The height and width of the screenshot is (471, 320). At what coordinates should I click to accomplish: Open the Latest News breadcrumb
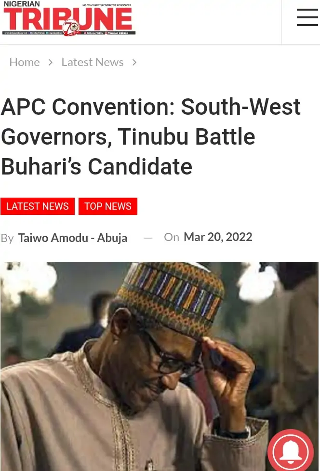tap(92, 62)
